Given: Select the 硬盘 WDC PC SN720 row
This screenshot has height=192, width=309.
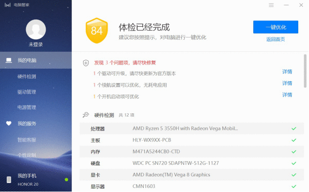Looking at the screenshot, I should [192, 163].
